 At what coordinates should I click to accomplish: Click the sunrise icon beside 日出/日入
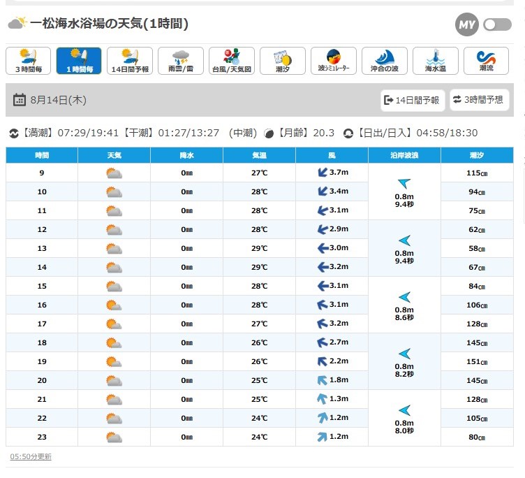[x=348, y=133]
